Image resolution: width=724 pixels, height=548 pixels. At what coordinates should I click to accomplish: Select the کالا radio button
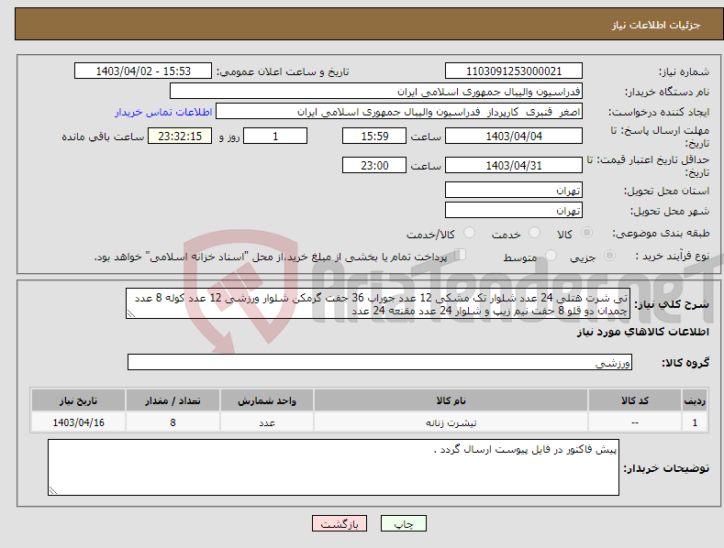click(x=587, y=233)
